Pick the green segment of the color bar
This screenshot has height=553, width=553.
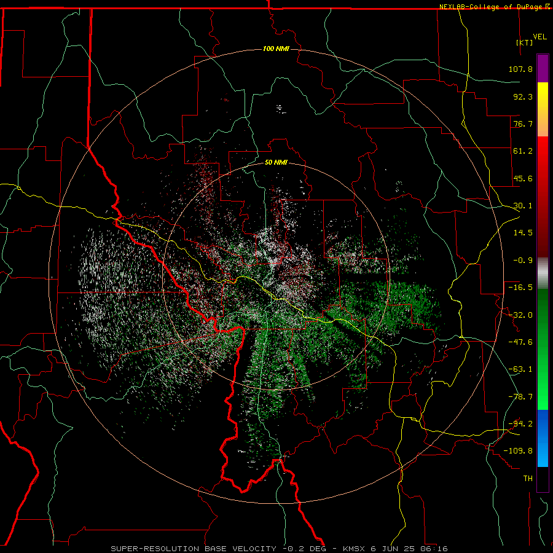pos(543,349)
